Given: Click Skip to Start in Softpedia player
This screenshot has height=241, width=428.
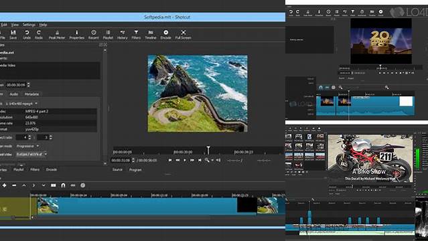Looking at the screenshot, I should click(x=170, y=160).
